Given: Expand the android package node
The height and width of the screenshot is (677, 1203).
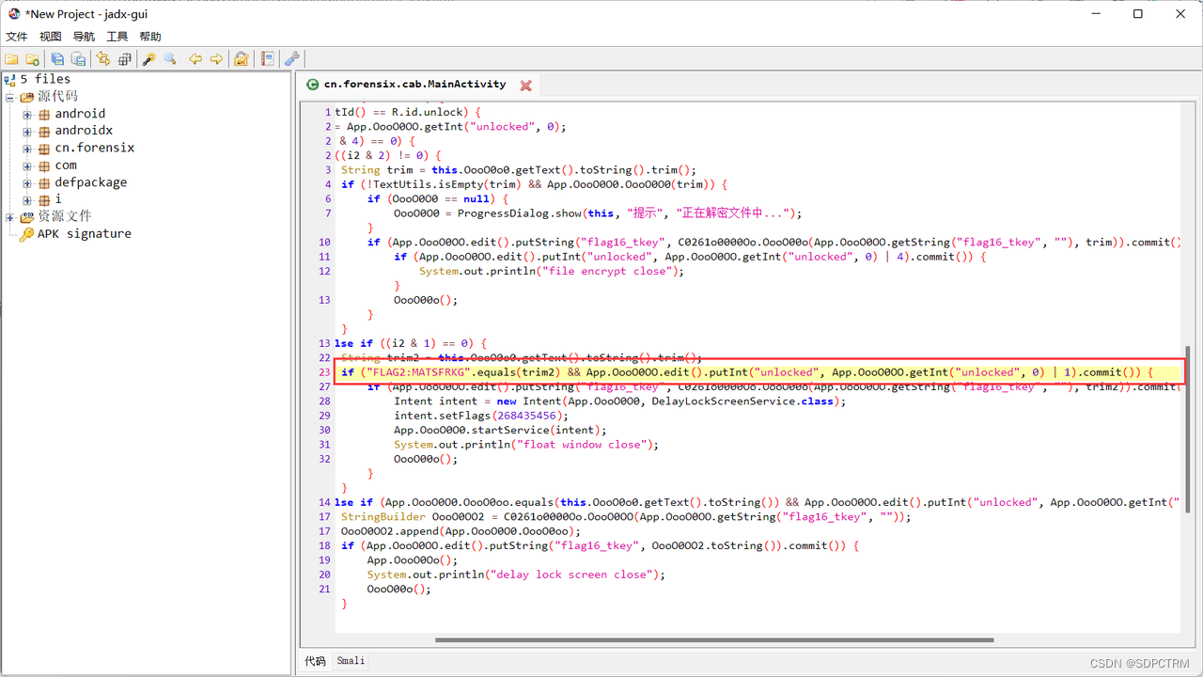Looking at the screenshot, I should click(x=27, y=115).
